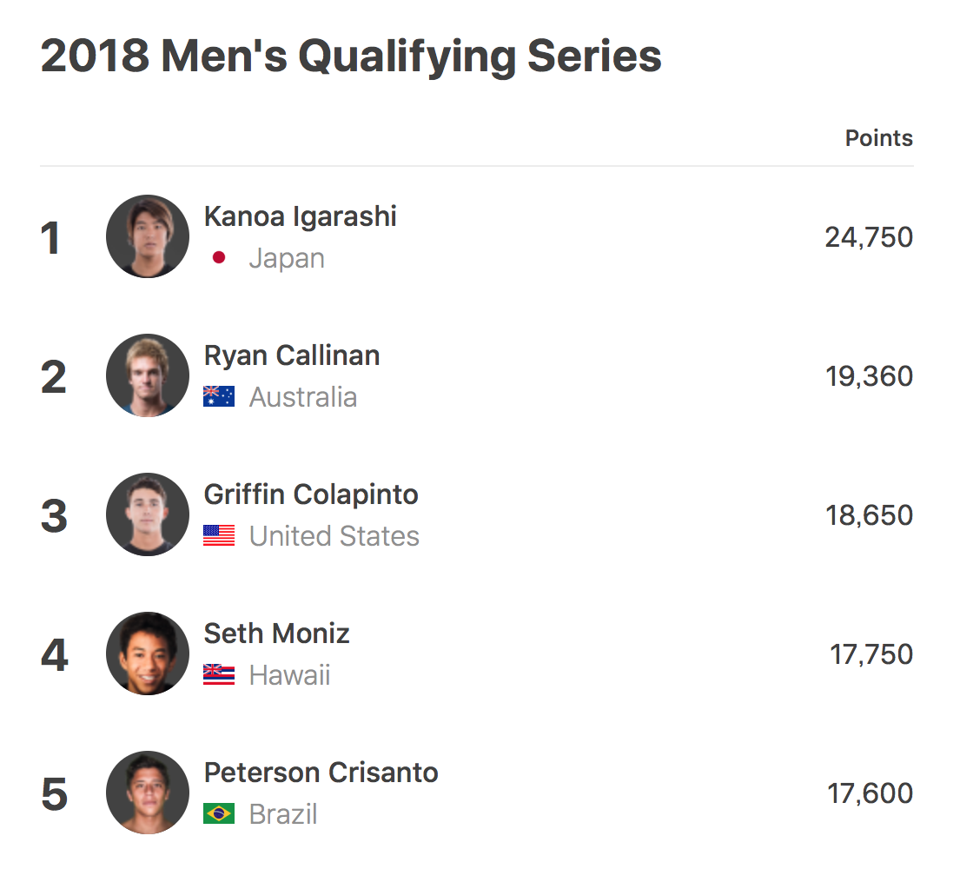Screen dimensions: 973x869
Task: Click the United States country label
Action: (x=334, y=536)
